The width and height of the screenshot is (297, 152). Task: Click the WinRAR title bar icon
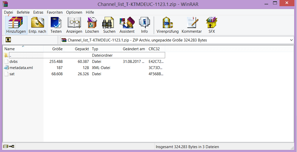pos(5,4)
